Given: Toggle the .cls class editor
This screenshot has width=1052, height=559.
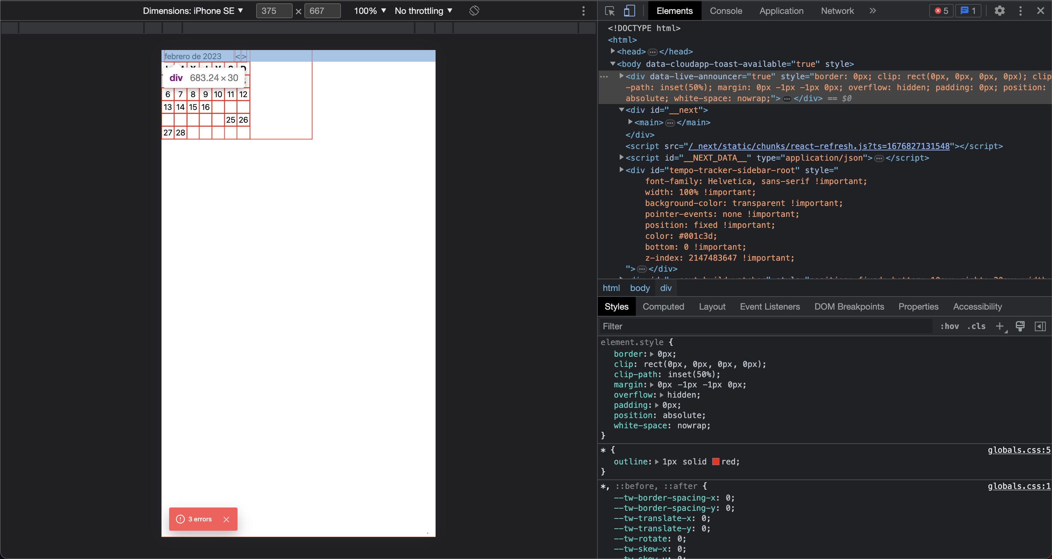Looking at the screenshot, I should [x=976, y=326].
